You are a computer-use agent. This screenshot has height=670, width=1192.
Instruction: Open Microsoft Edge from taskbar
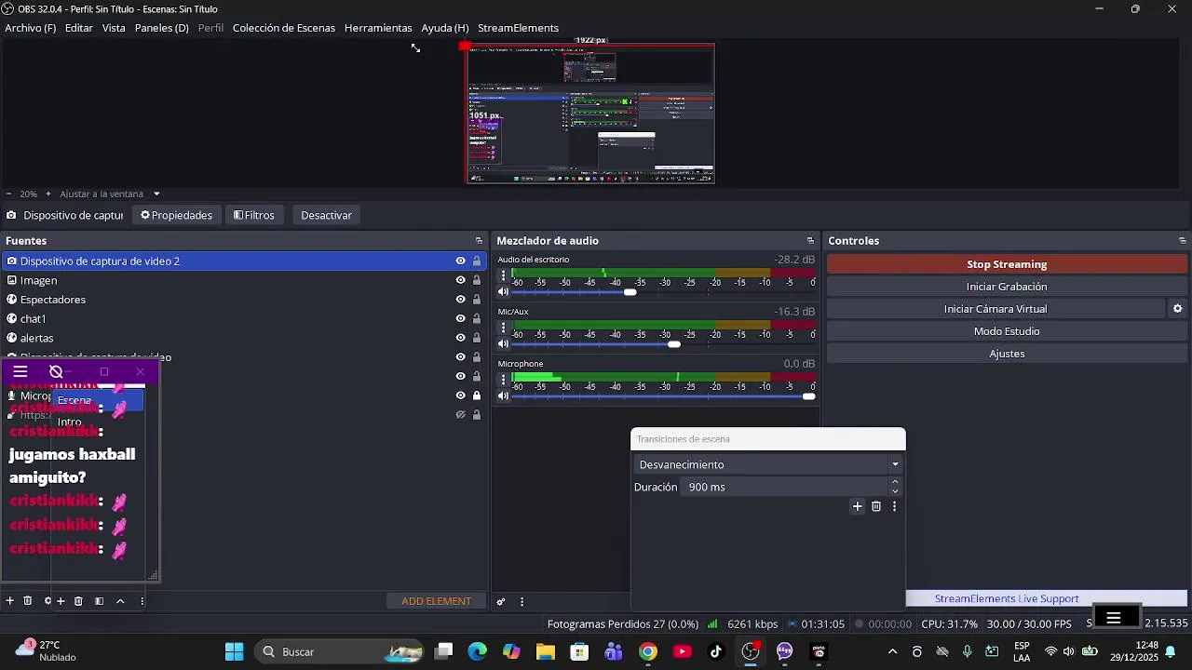click(x=478, y=652)
